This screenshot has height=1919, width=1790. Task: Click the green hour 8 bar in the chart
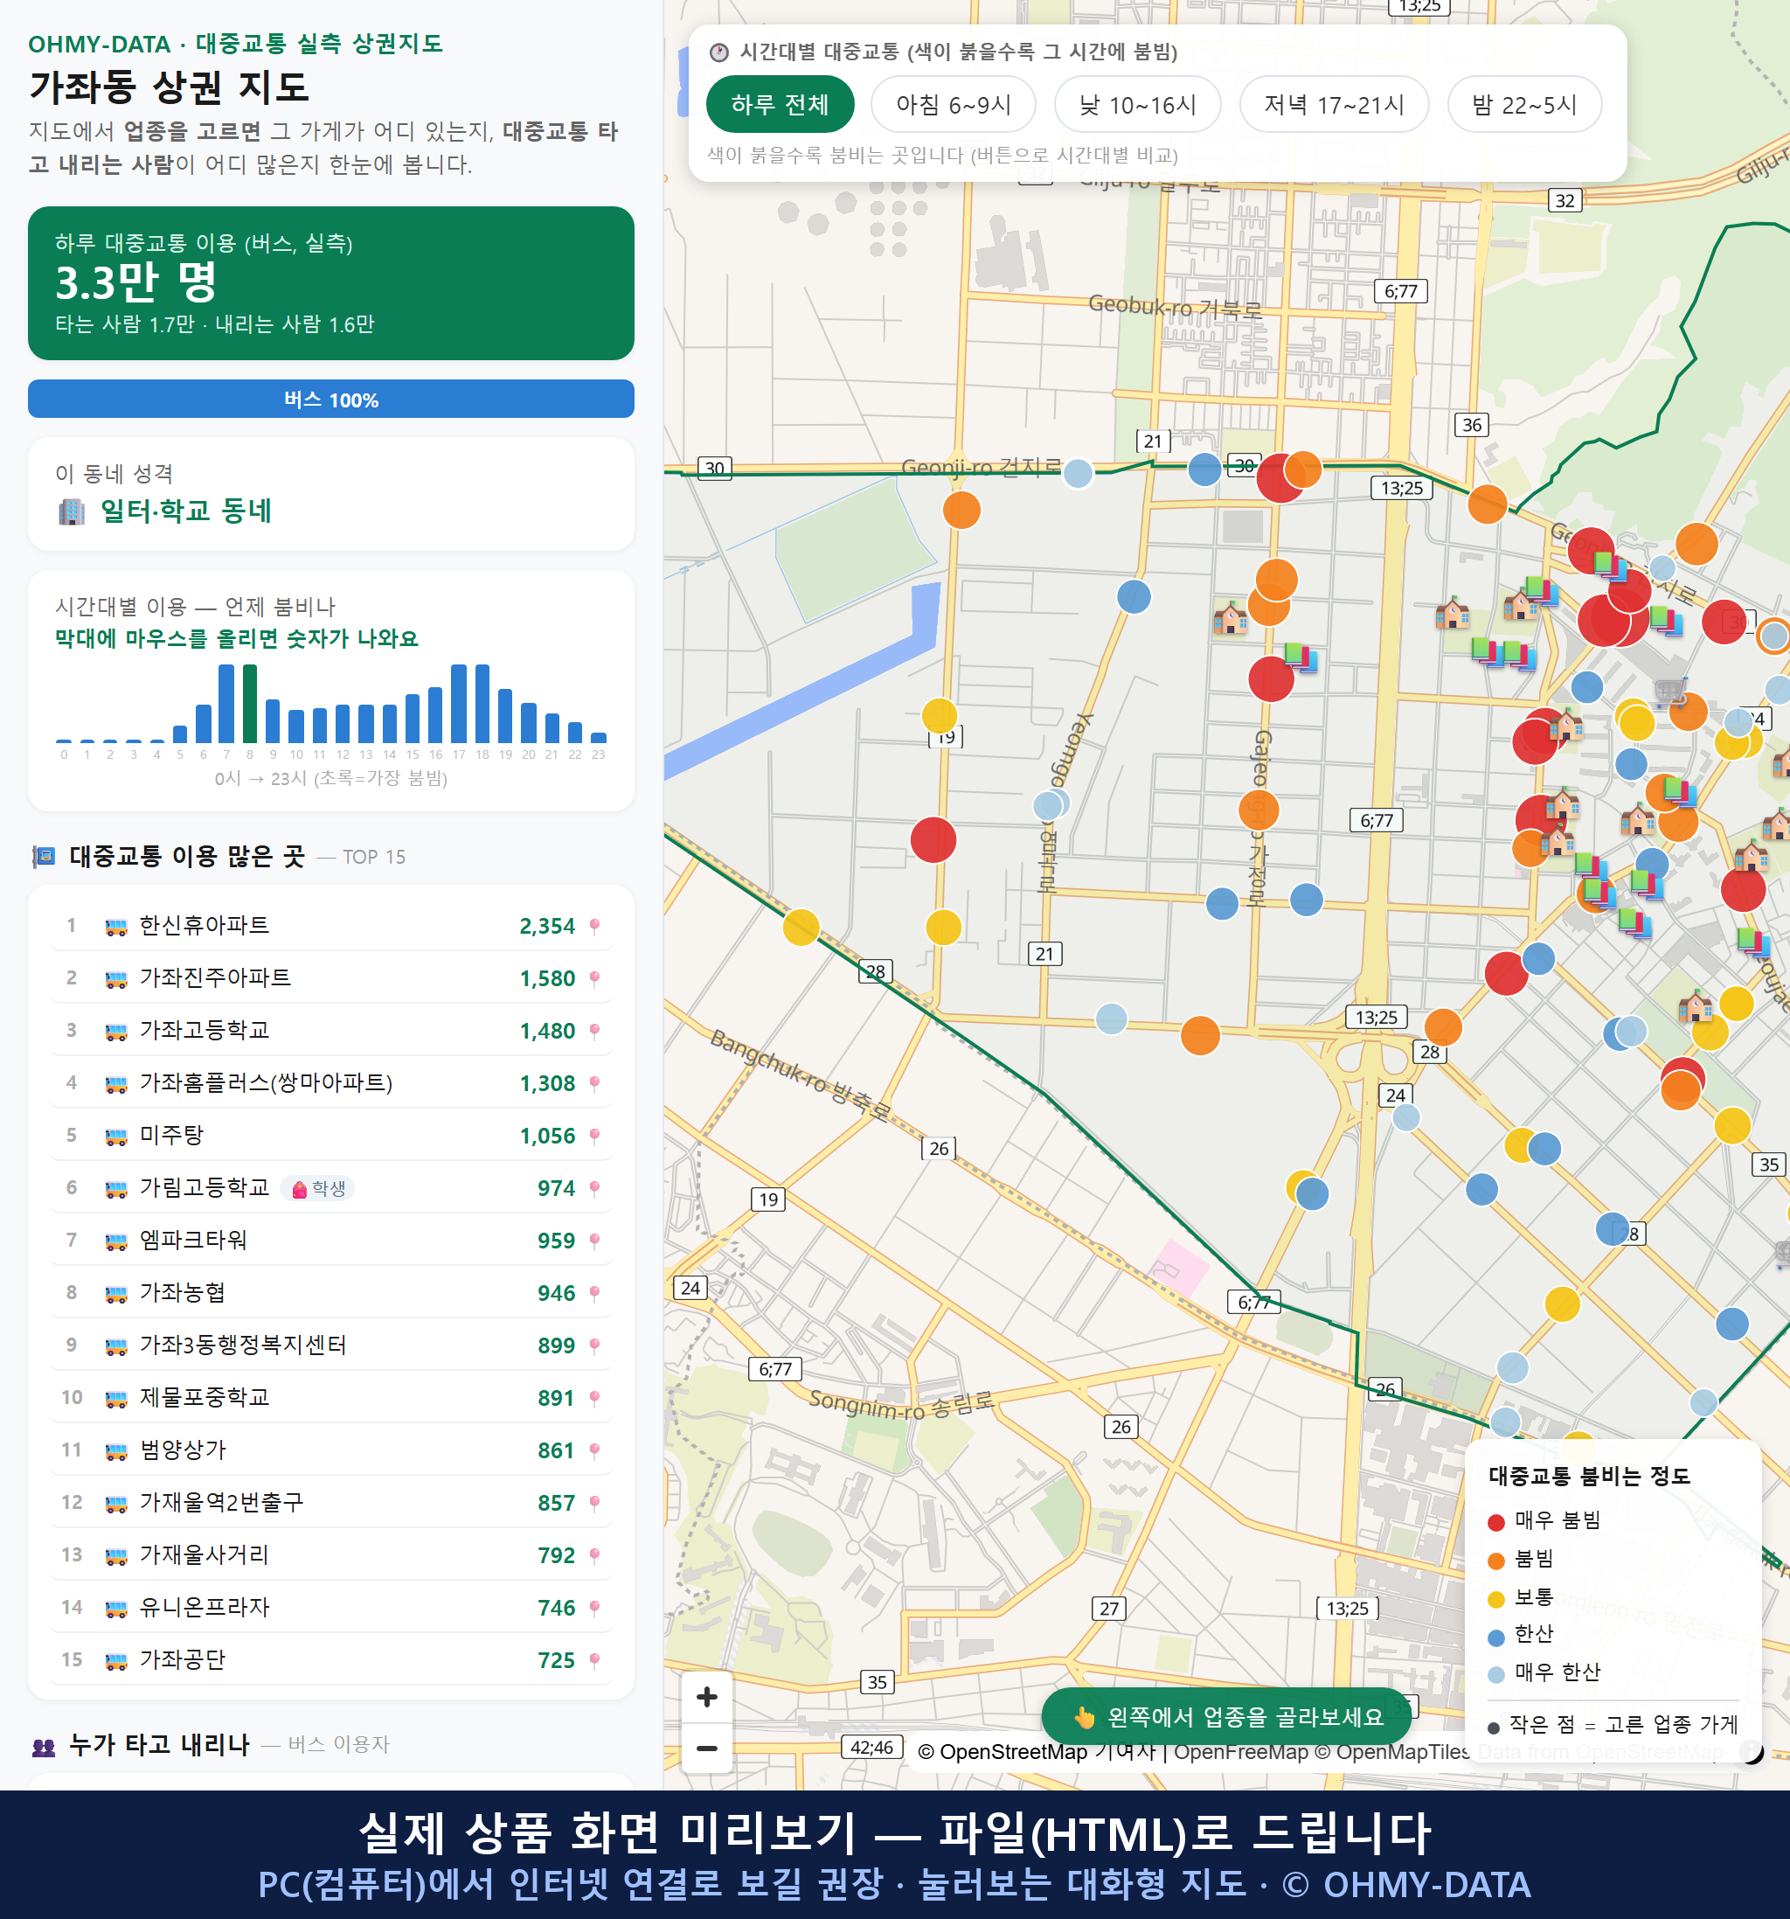pos(250,703)
